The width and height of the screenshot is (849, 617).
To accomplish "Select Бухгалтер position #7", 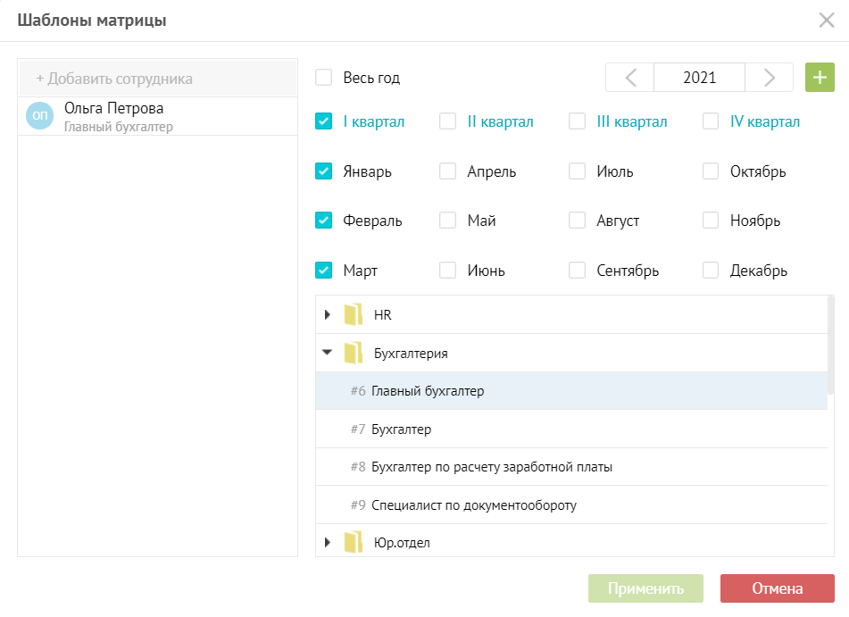I will tap(402, 429).
